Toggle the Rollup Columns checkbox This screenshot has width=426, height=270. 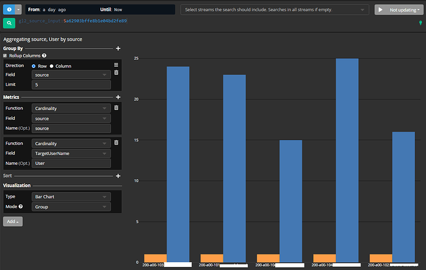pyautogui.click(x=5, y=56)
